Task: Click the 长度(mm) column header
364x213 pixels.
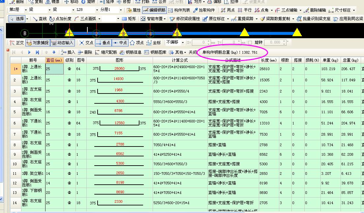Action: click(x=269, y=60)
